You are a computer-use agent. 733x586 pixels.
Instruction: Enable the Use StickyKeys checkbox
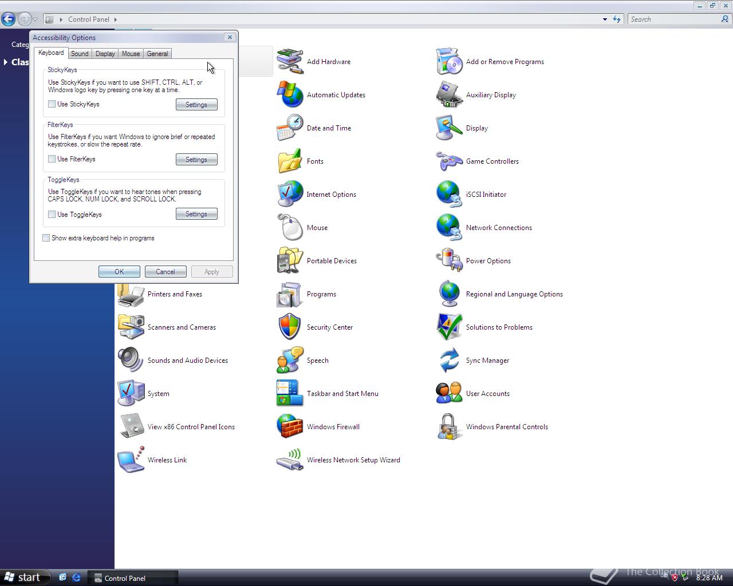(x=52, y=104)
